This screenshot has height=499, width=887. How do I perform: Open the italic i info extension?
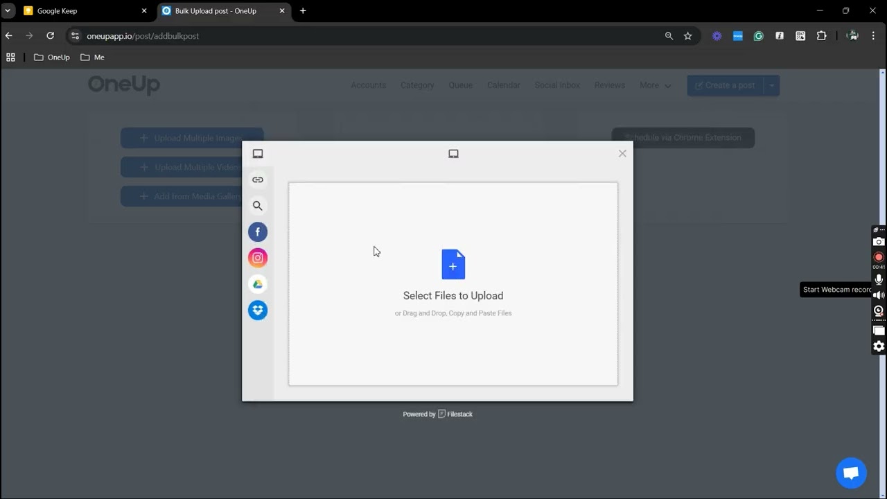point(780,36)
